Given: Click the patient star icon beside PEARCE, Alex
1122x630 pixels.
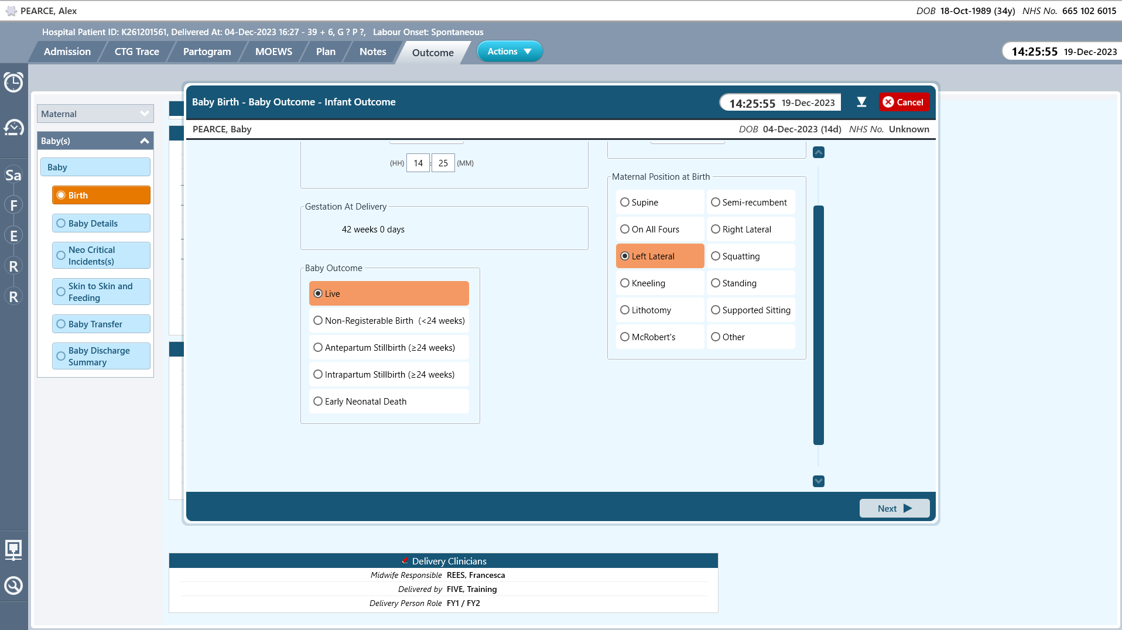Looking at the screenshot, I should tap(11, 11).
